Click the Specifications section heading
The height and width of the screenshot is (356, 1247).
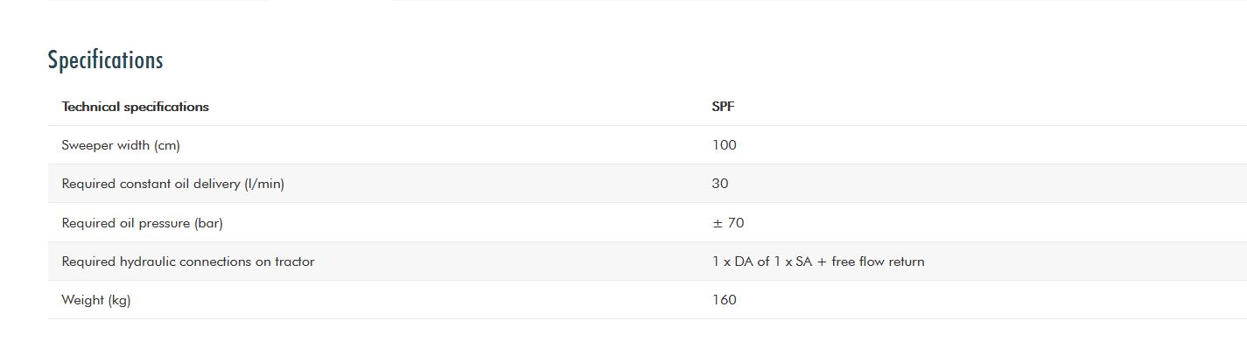[x=105, y=60]
